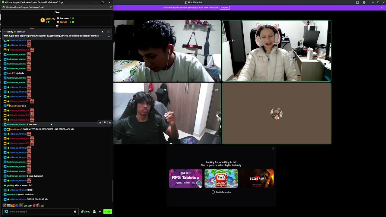Open chat settings gear
The width and height of the screenshot is (386, 217).
[x=100, y=212]
